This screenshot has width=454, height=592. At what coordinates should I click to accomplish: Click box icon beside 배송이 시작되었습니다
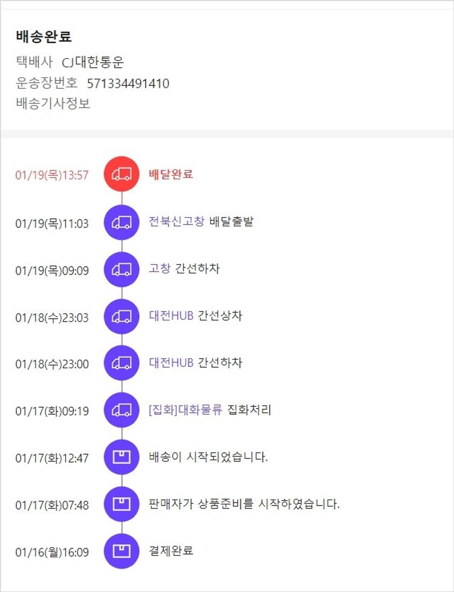point(122,457)
